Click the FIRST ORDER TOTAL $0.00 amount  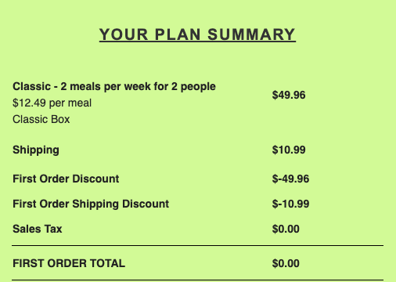[x=286, y=263]
